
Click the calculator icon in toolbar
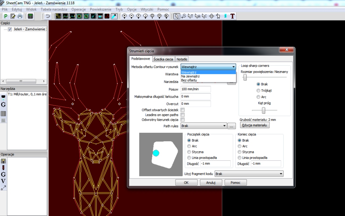click(30, 16)
